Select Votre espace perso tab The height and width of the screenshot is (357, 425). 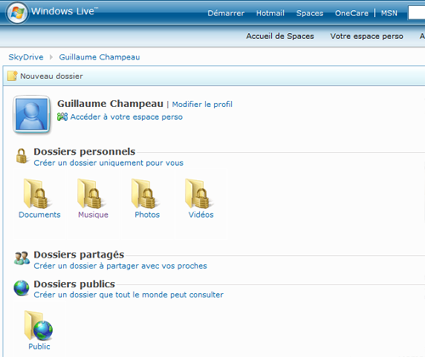(x=366, y=37)
